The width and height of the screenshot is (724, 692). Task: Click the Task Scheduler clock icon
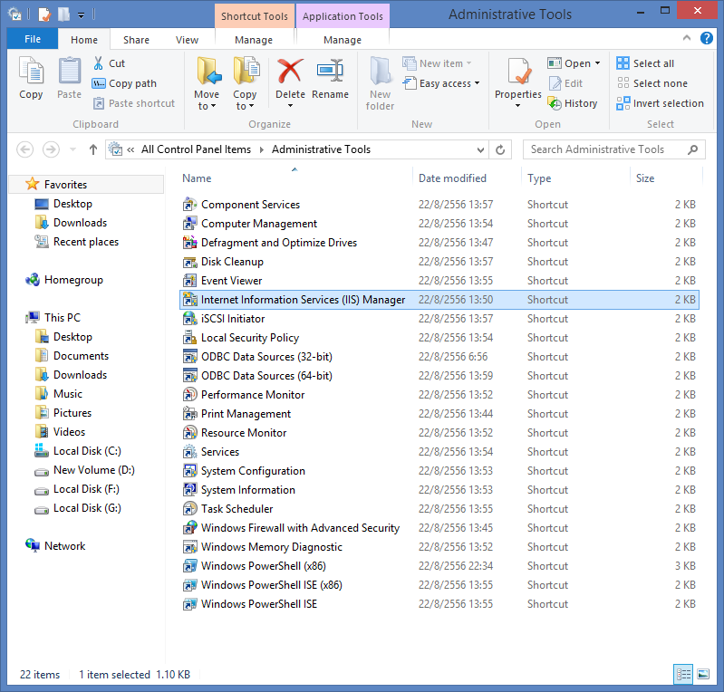(x=189, y=509)
